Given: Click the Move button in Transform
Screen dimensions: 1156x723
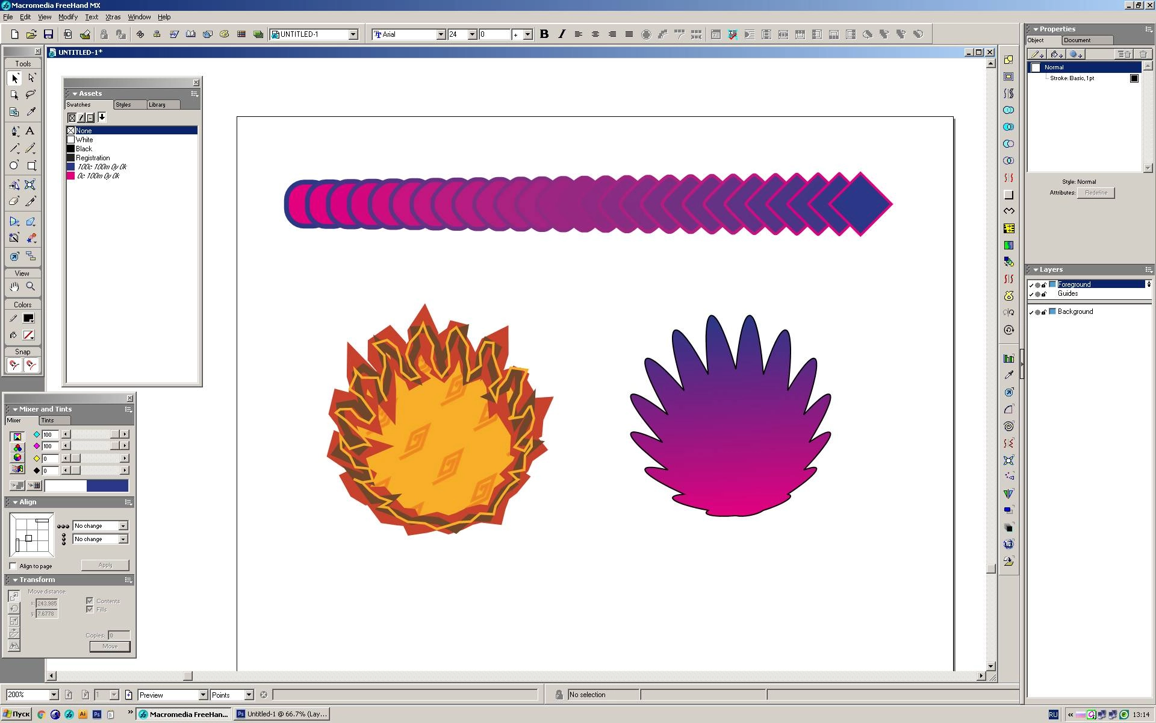Looking at the screenshot, I should click(110, 646).
